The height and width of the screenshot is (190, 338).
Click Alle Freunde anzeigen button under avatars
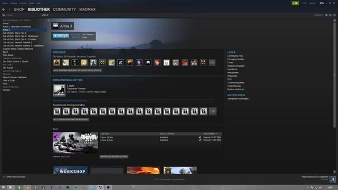click(x=78, y=70)
